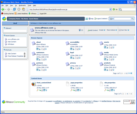Collapse the Recent Spaces shelf panel
The height and width of the screenshot is (114, 137).
point(4,36)
